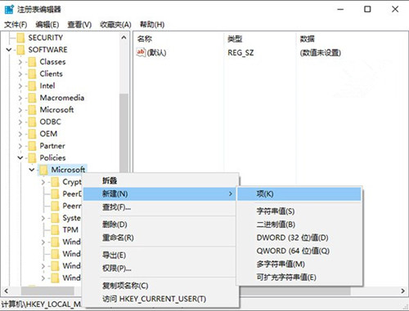
Task: Select the (默认) value entry
Action: coord(151,52)
